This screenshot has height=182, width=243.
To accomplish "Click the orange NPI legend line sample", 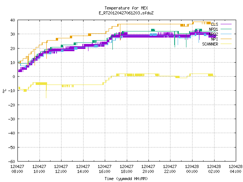I will pos(226,39).
